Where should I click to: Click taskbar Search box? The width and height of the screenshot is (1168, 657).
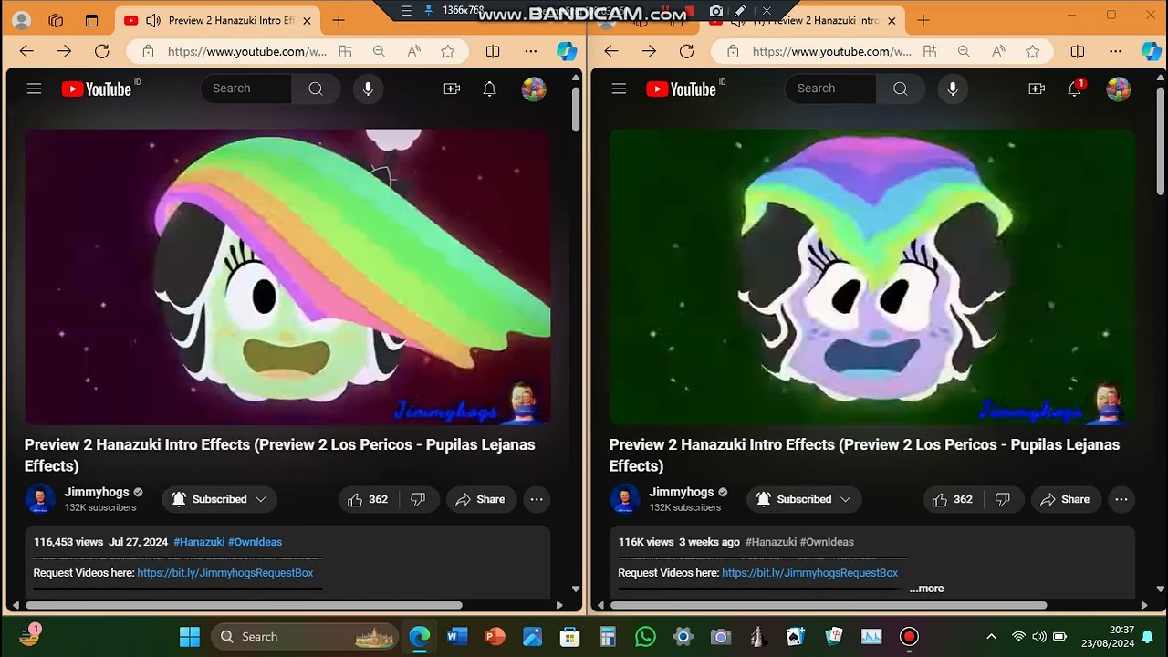pos(305,637)
